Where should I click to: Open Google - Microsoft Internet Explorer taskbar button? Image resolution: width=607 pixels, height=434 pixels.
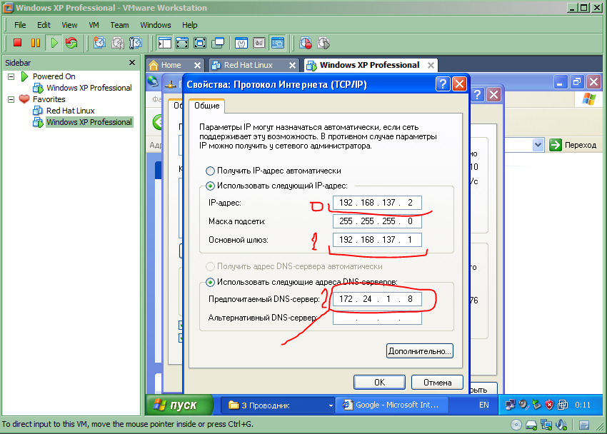click(x=393, y=405)
